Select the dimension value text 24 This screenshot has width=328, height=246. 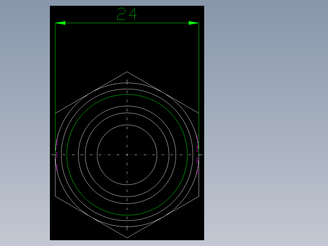coord(127,14)
